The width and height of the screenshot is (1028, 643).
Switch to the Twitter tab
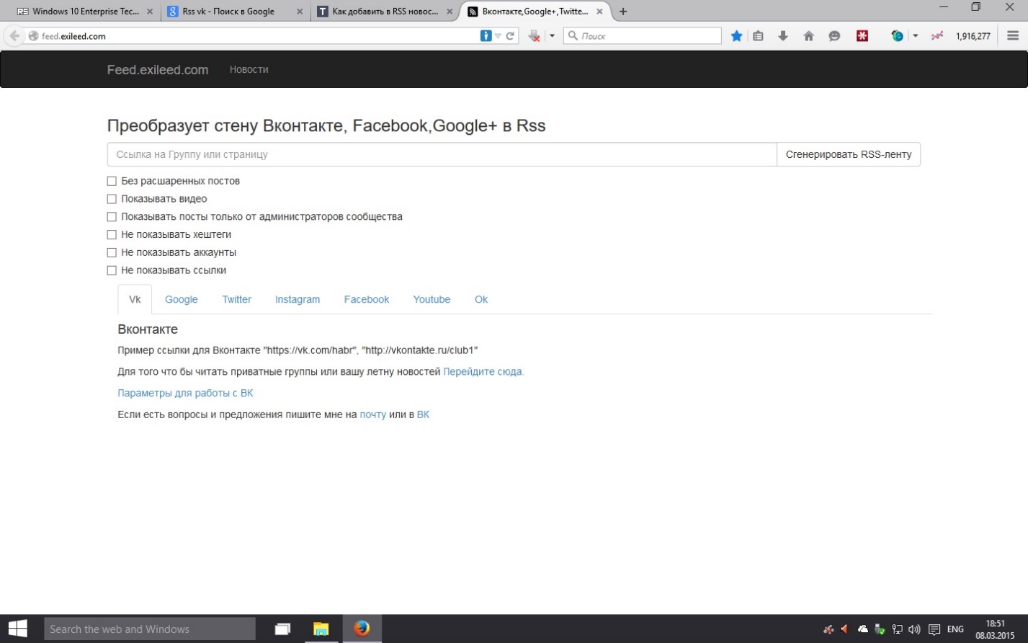pos(236,299)
